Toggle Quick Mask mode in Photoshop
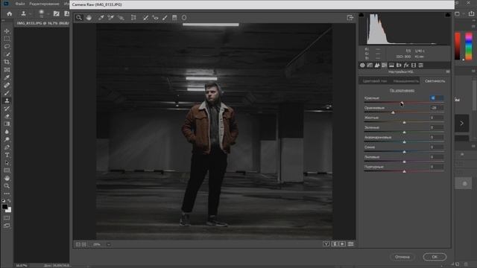Viewport: 477px width, 268px height. coord(7,218)
